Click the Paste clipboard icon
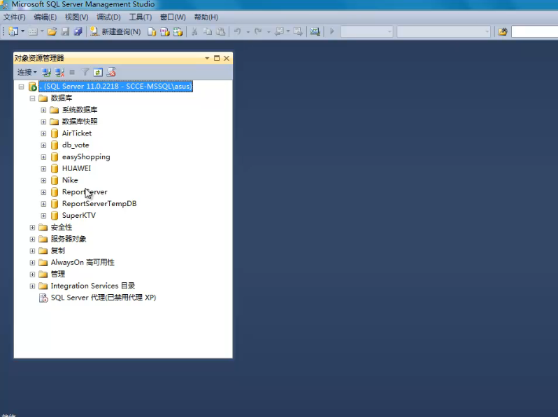 pyautogui.click(x=221, y=31)
